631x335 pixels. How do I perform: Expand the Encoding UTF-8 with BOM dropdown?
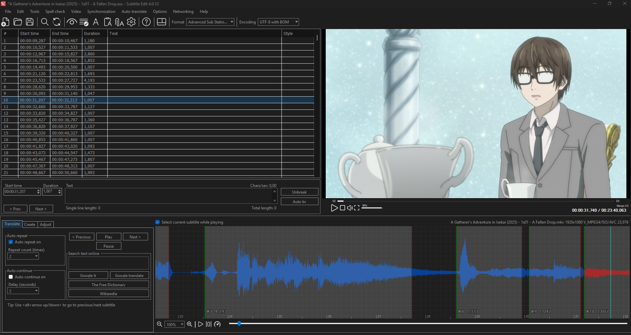[278, 22]
